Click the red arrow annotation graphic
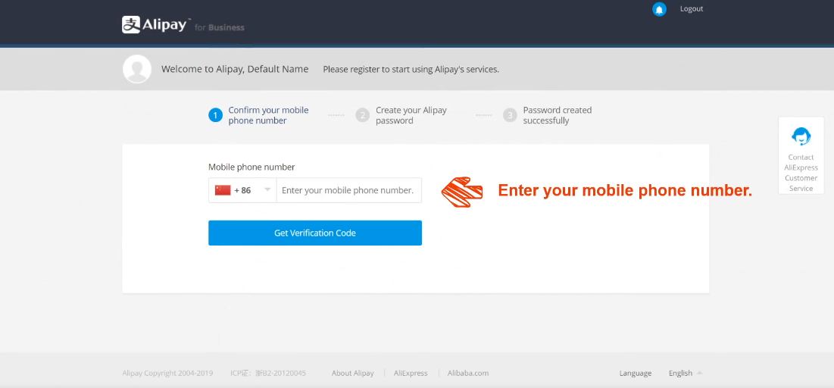The height and width of the screenshot is (388, 834). pyautogui.click(x=462, y=192)
